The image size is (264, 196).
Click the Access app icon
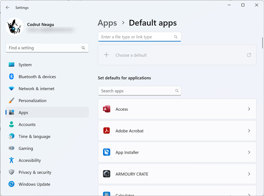coord(107,109)
